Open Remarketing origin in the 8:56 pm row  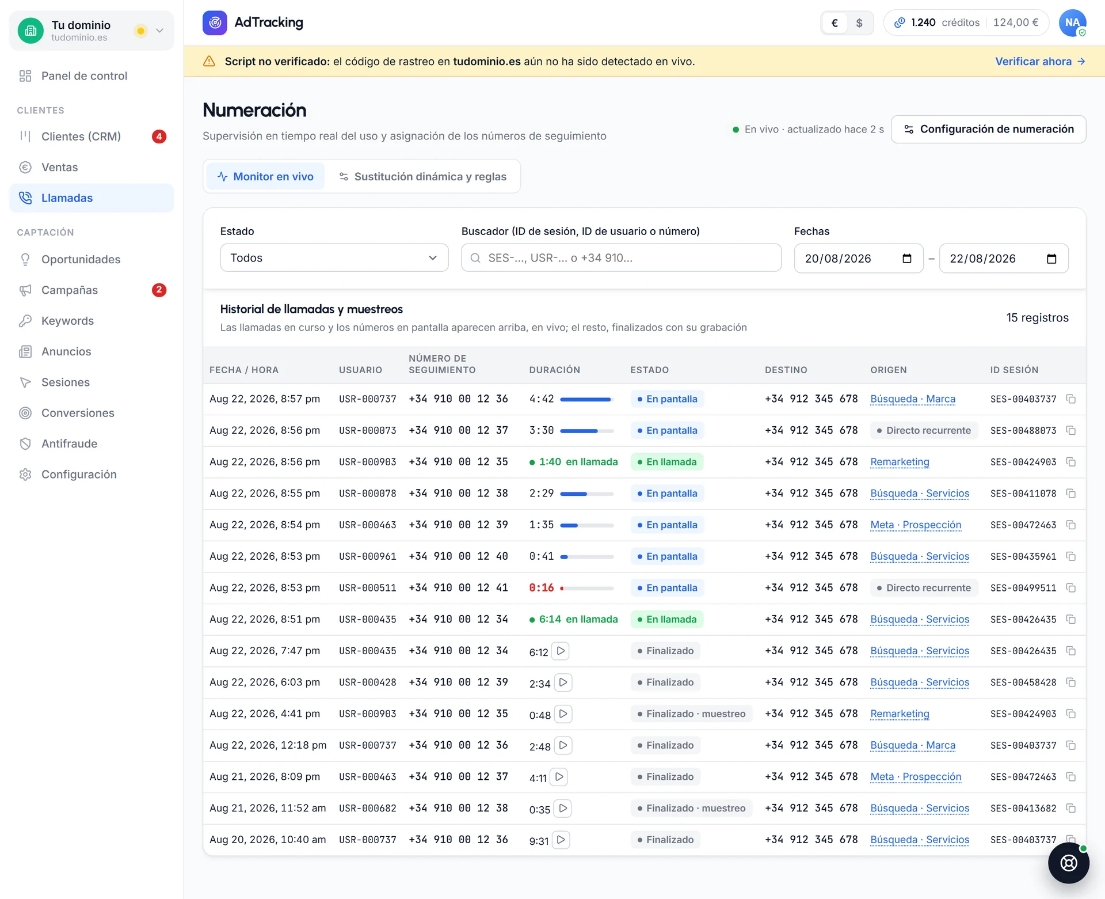pos(900,462)
